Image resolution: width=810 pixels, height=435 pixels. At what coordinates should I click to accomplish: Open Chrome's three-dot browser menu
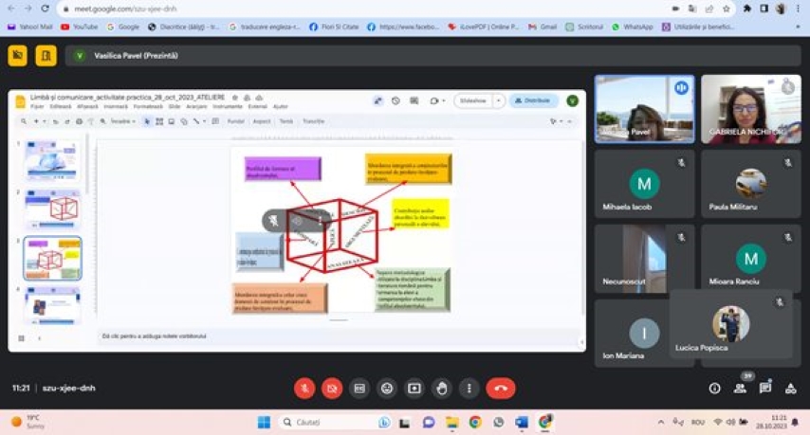coord(799,9)
